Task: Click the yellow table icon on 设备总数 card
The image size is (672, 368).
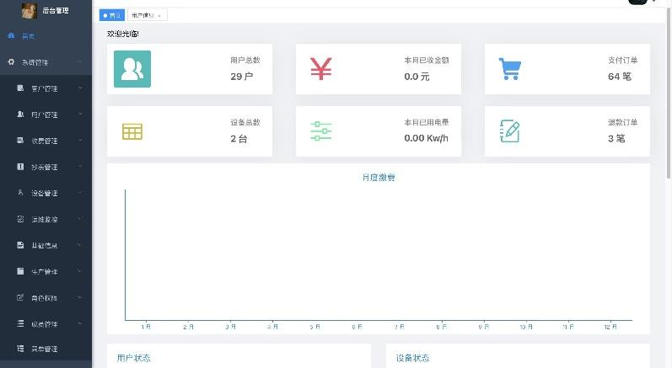Action: tap(132, 131)
